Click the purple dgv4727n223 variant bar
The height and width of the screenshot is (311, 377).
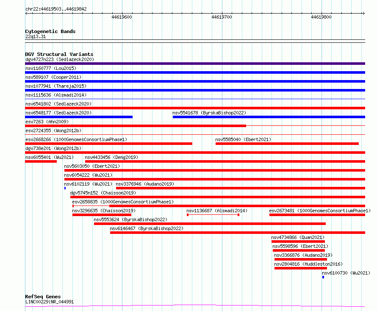(195, 64)
